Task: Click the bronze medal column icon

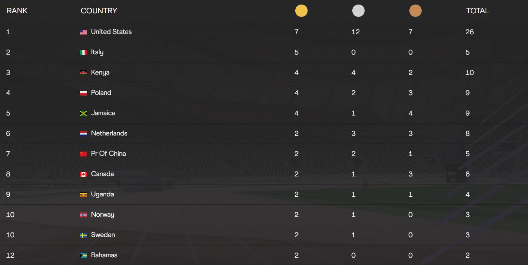Action: 415,11
